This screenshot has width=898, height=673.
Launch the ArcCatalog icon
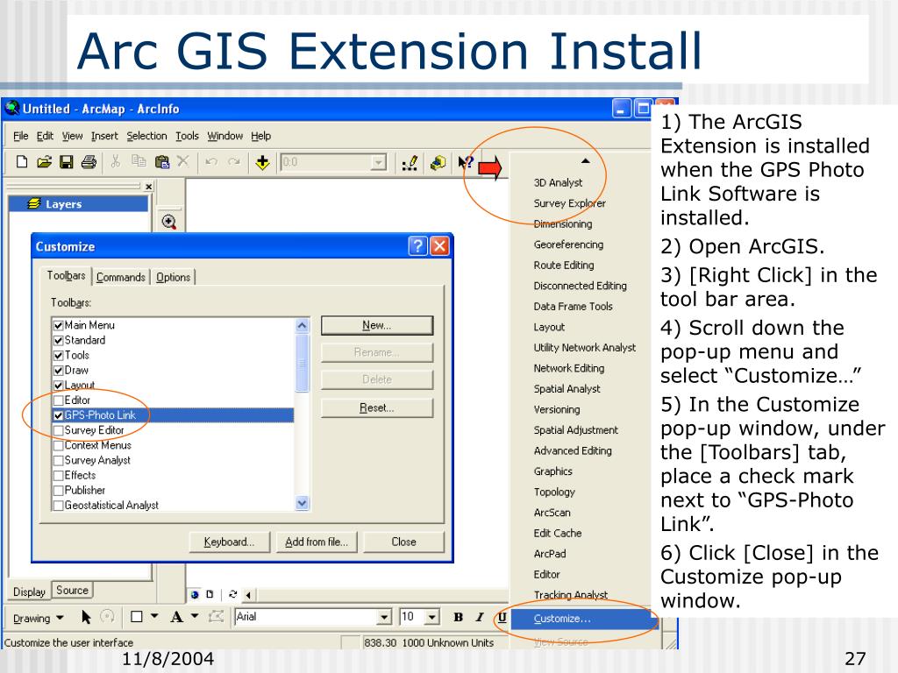coord(438,163)
